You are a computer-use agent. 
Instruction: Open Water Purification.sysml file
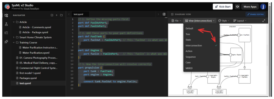click(x=36, y=52)
